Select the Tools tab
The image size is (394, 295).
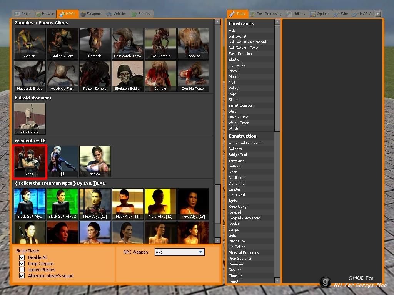click(237, 14)
